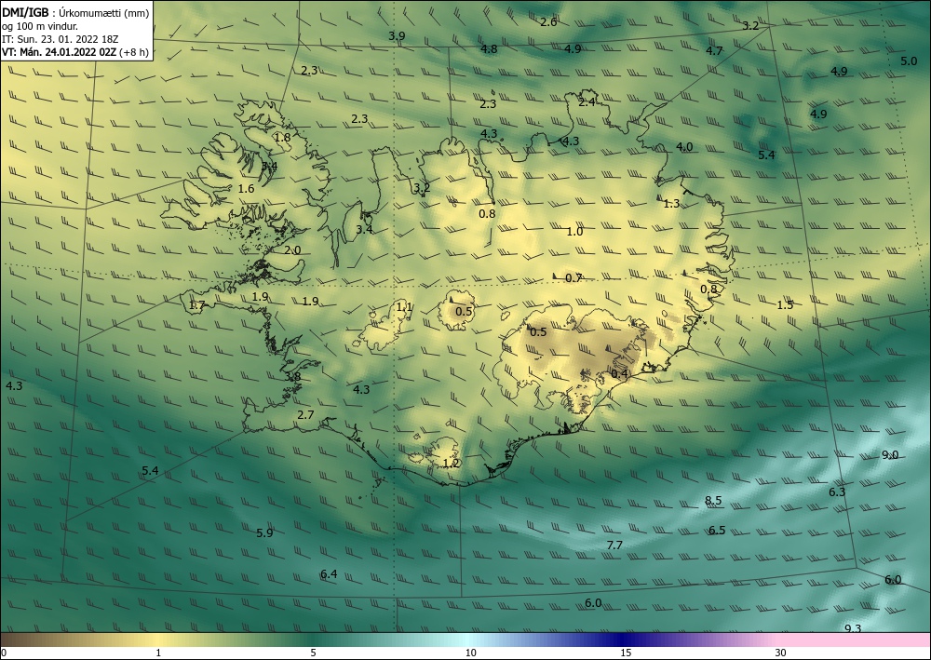Click the 4.7 value on the map
Viewport: 931px width, 660px height.
coord(714,50)
